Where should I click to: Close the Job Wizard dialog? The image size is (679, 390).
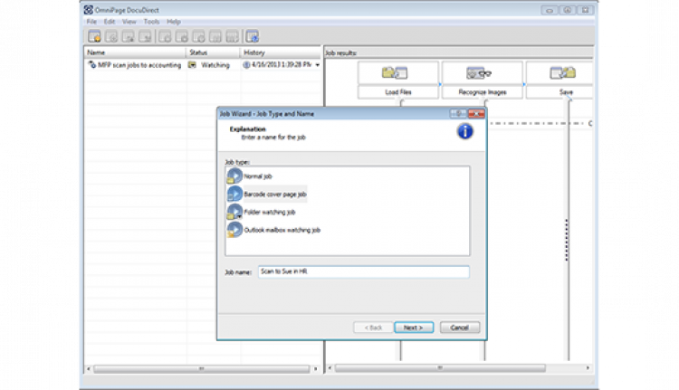tap(476, 113)
